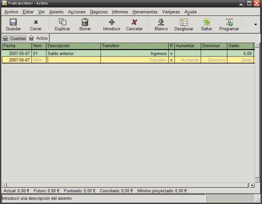Click the date field in the new yellow row
Image resolution: width=262 pixels, height=204 pixels.
[17, 60]
